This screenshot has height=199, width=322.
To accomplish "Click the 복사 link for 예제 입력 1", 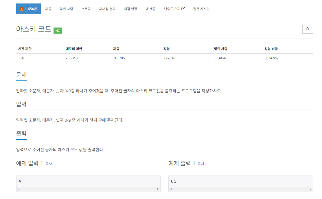I will [x=49, y=164].
